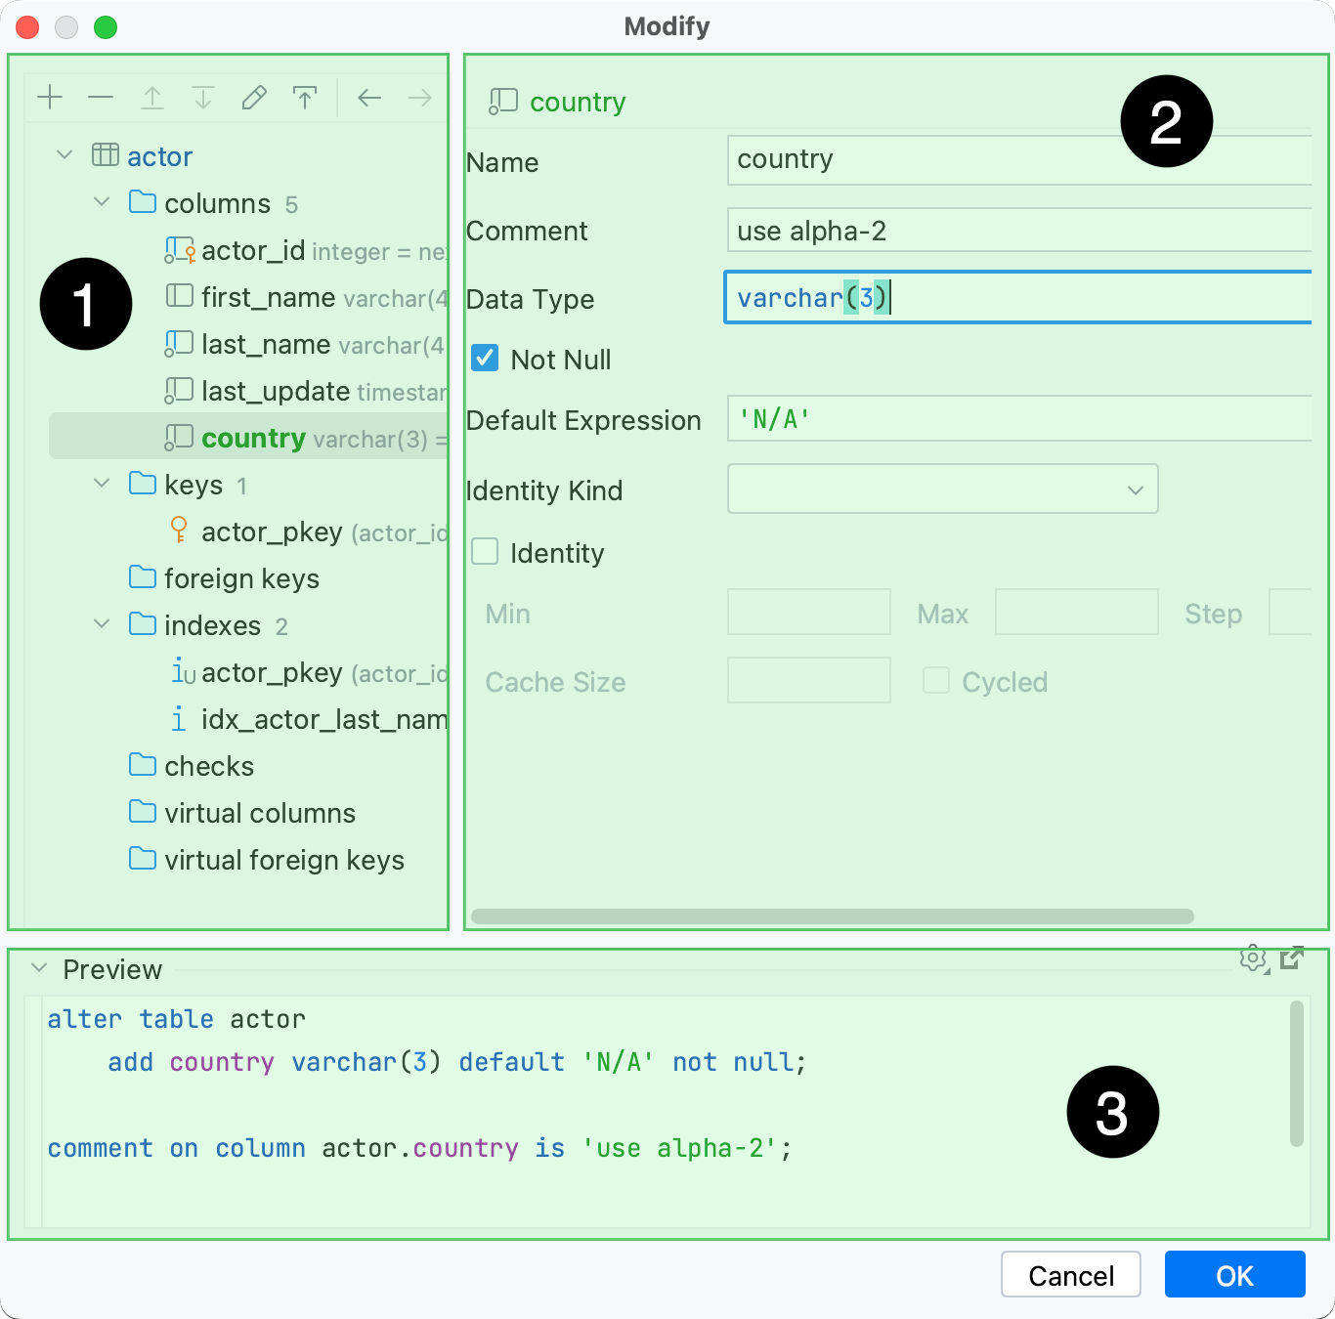
Task: Open the Preview settings gear
Action: click(x=1253, y=958)
